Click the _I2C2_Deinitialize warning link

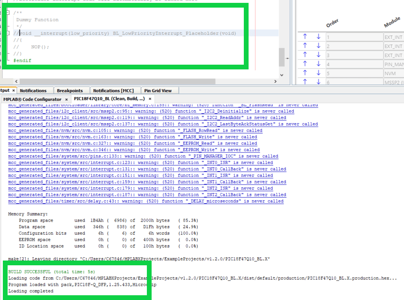pos(151,111)
